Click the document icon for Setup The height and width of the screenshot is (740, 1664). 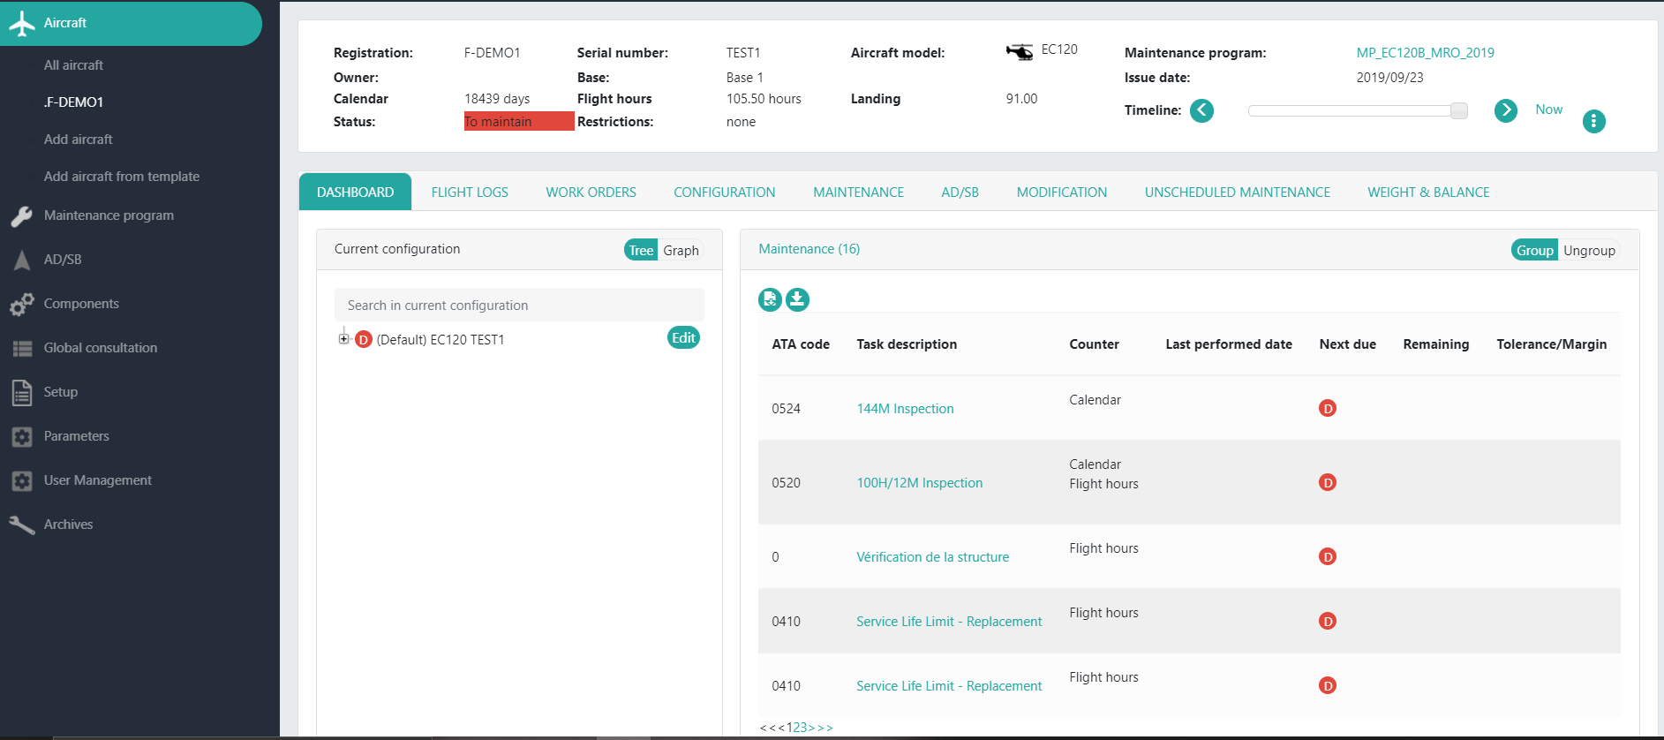tap(22, 393)
